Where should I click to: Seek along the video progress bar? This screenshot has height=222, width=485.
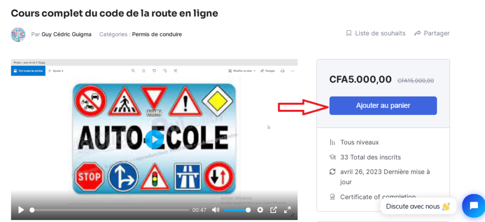(x=110, y=210)
